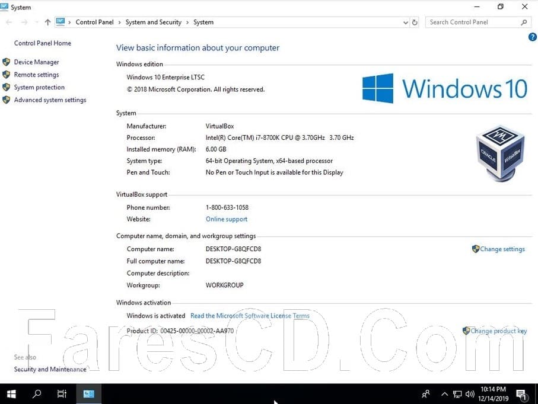Screen dimensions: 538x404
Task: Click the Change product key shield icon
Action: tap(466, 331)
